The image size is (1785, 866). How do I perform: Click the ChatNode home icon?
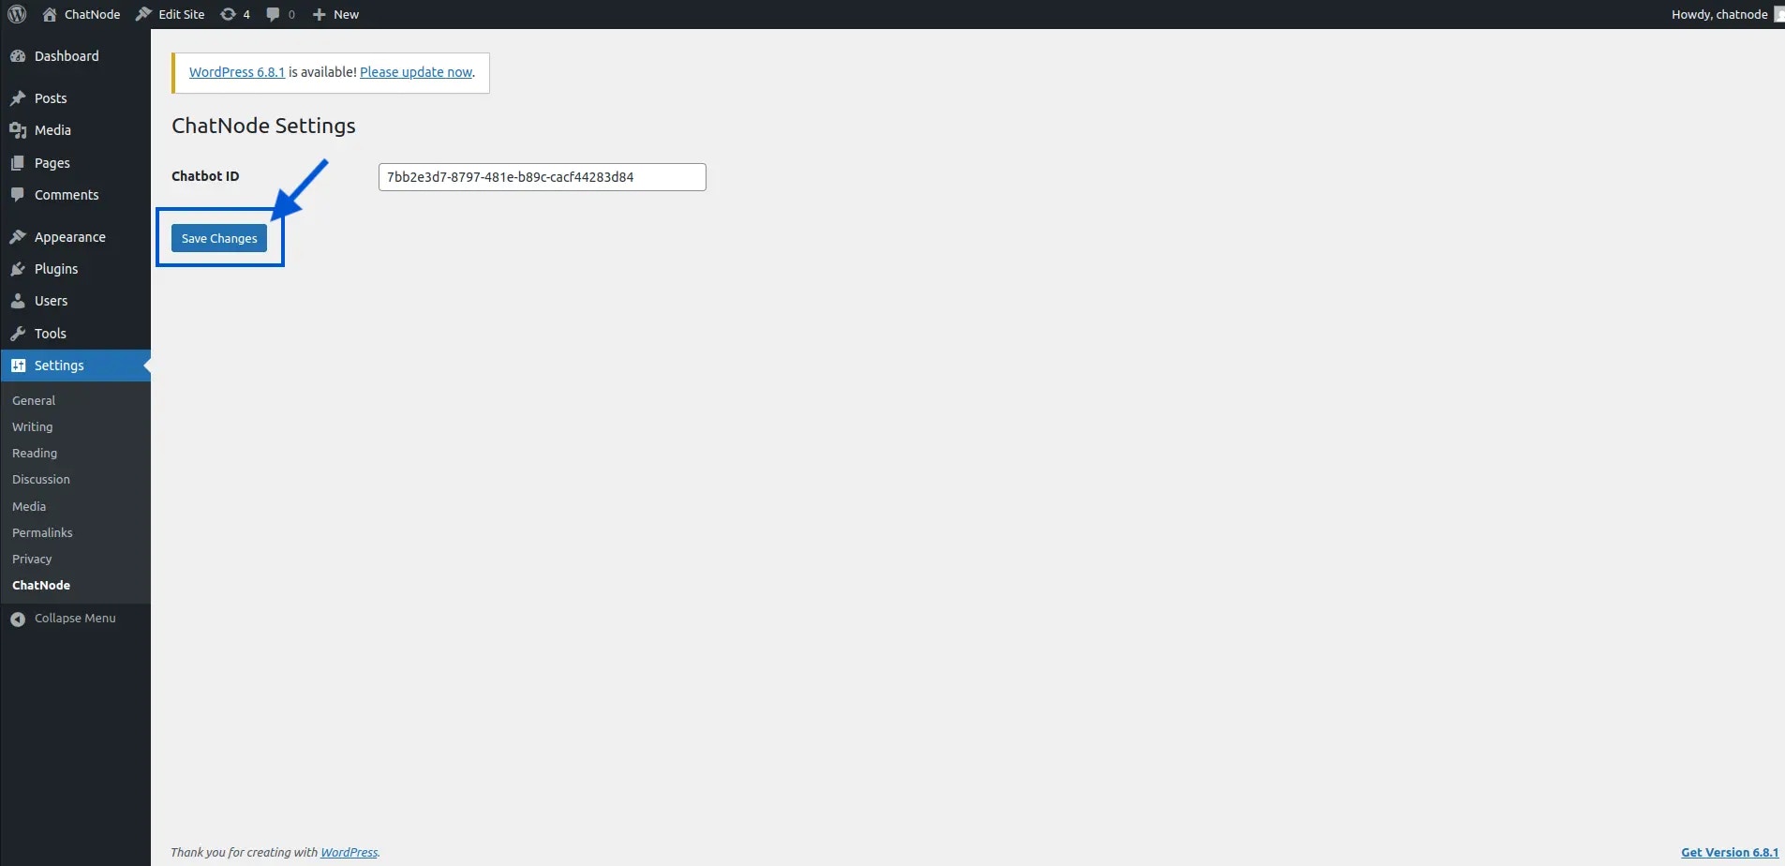pyautogui.click(x=50, y=14)
